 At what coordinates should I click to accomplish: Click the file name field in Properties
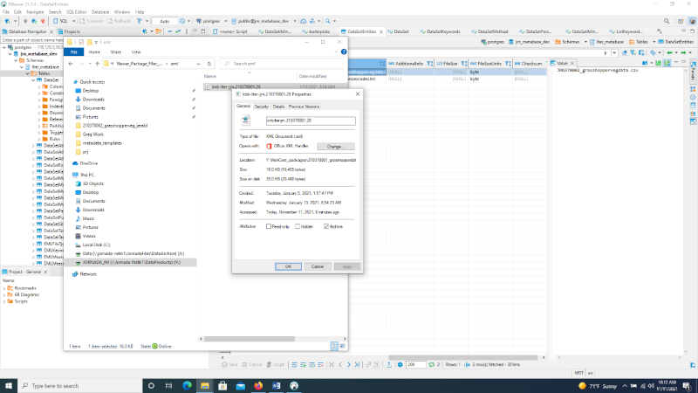click(x=310, y=121)
